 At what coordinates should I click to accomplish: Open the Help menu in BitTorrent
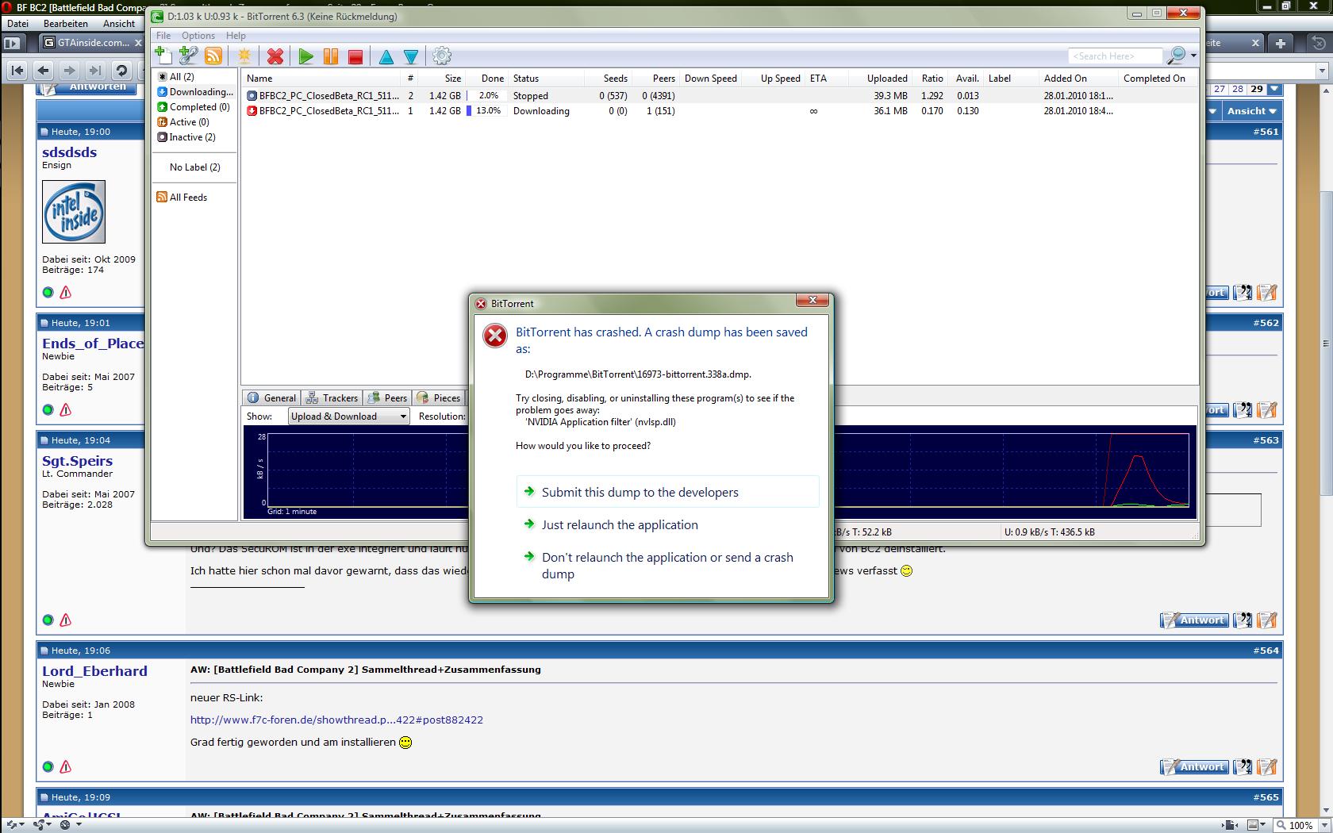pos(236,36)
